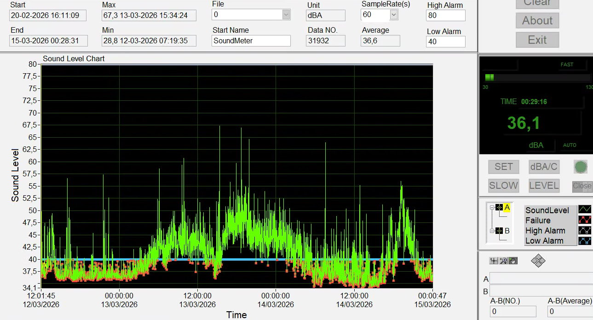Screen dimensions: 593x320
Task: Toggle the SLOW response button
Action: click(503, 186)
